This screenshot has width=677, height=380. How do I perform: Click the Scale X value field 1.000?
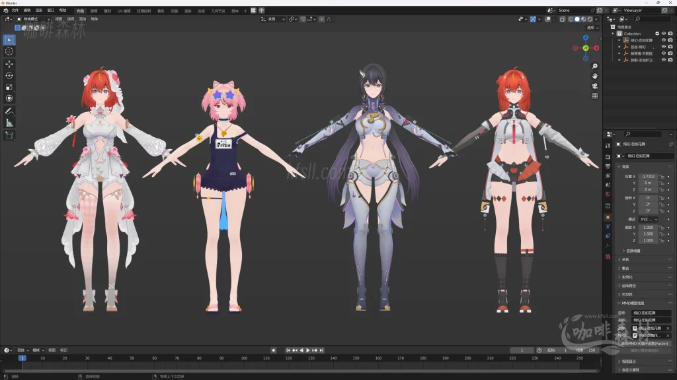[648, 228]
